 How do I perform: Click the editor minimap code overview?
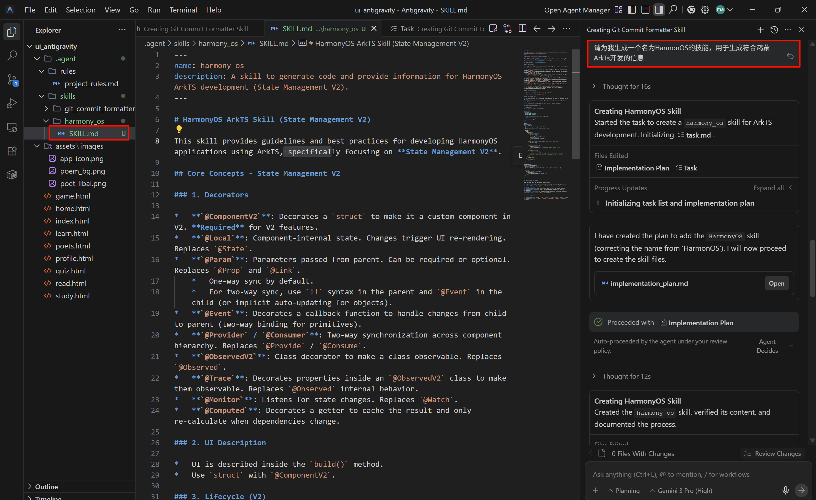point(546,125)
